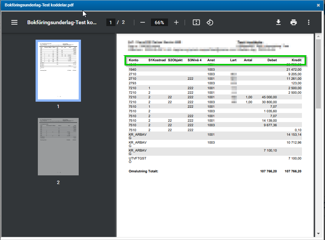Download the PDF file
Screen dimensions: 325x240
point(278,22)
